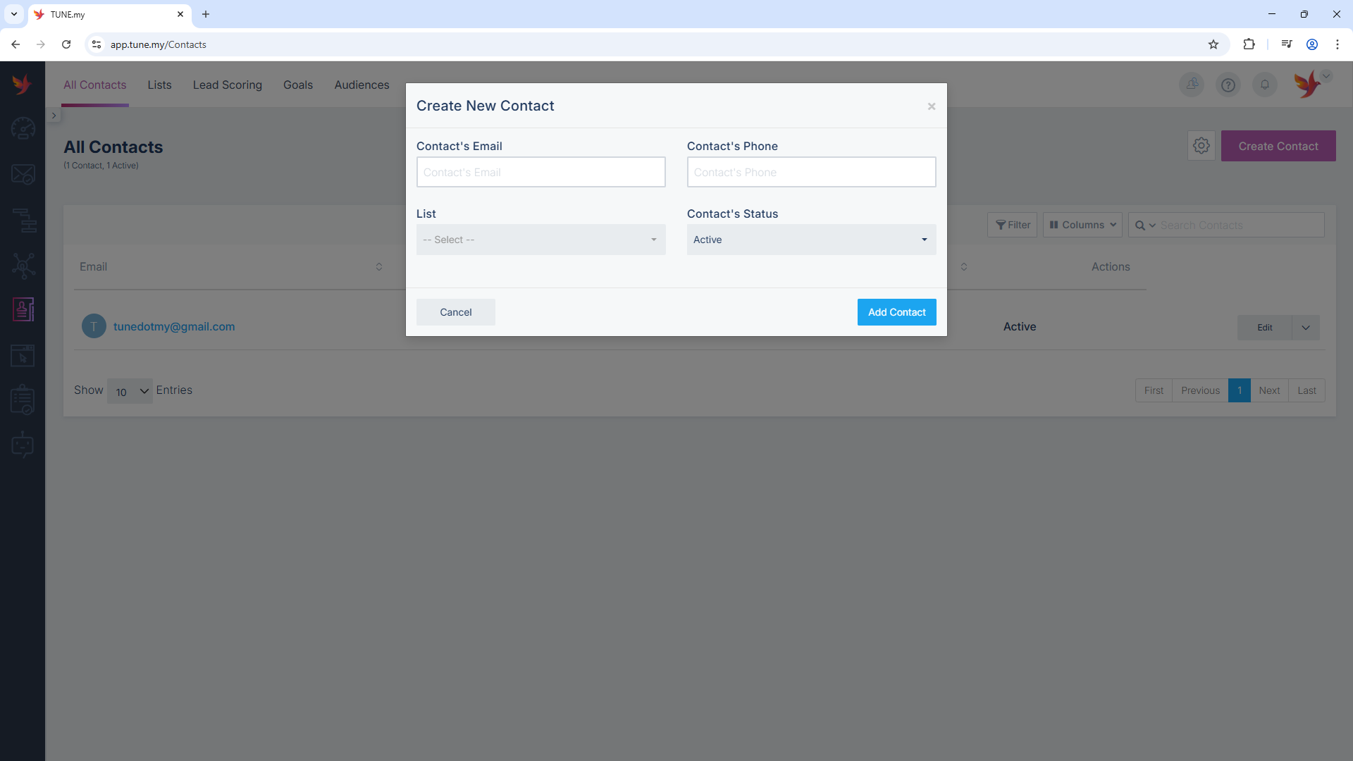Open the notifications bell icon

(x=1265, y=85)
